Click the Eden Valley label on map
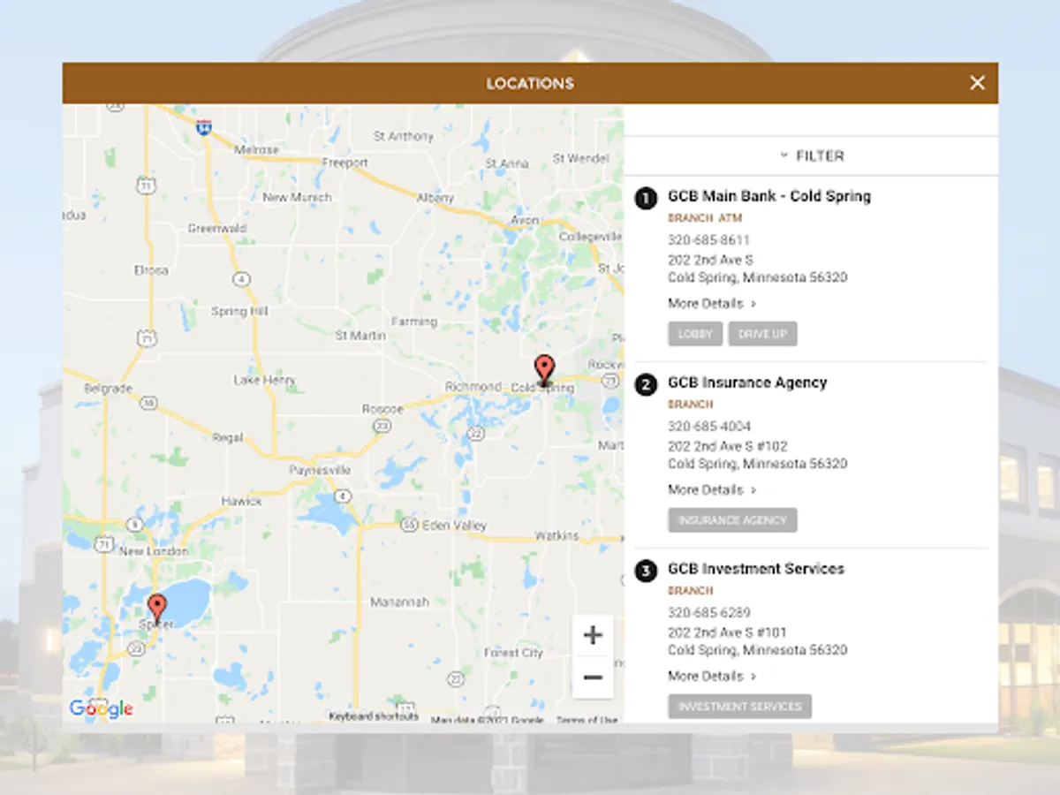This screenshot has height=795, width=1060. point(454,526)
